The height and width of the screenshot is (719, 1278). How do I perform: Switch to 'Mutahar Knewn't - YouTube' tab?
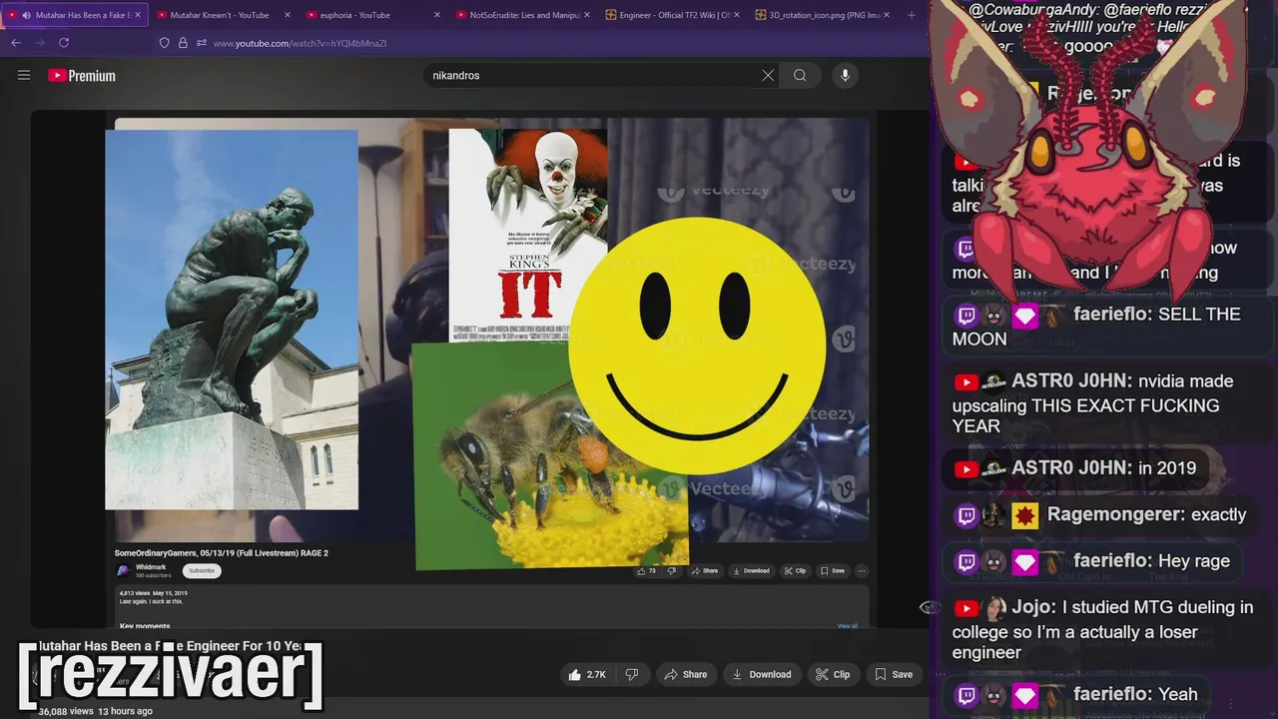pos(224,15)
